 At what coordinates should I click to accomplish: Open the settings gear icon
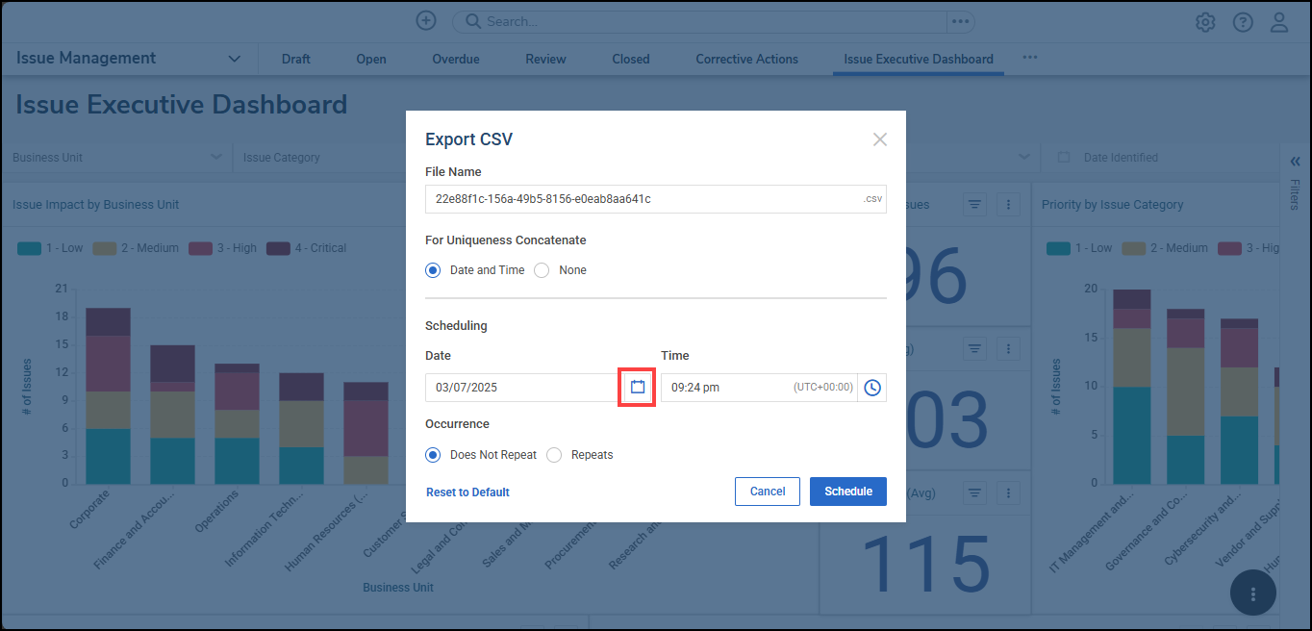pos(1205,22)
